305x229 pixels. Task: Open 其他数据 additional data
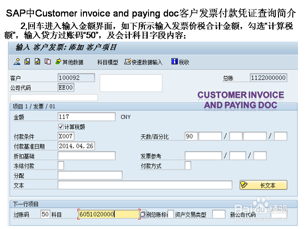point(69,62)
